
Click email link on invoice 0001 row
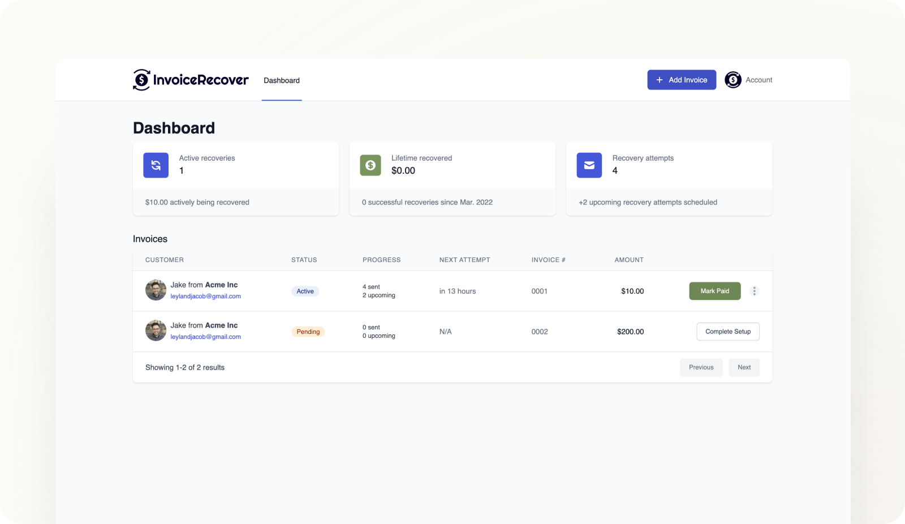click(x=206, y=297)
